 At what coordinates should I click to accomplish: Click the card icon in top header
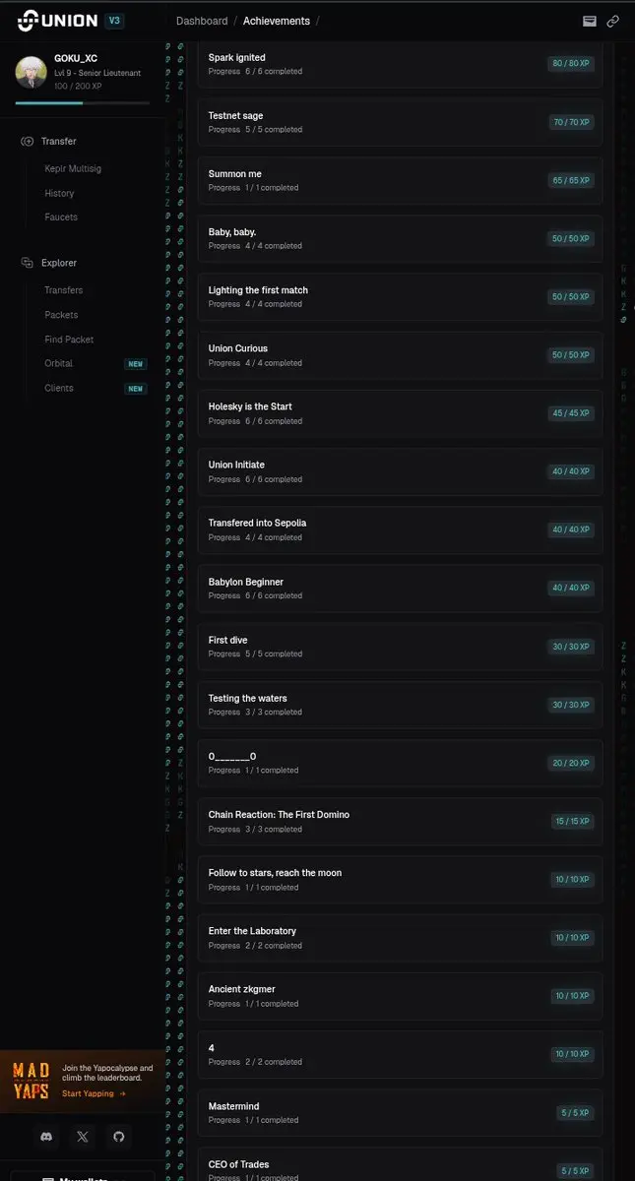point(590,21)
